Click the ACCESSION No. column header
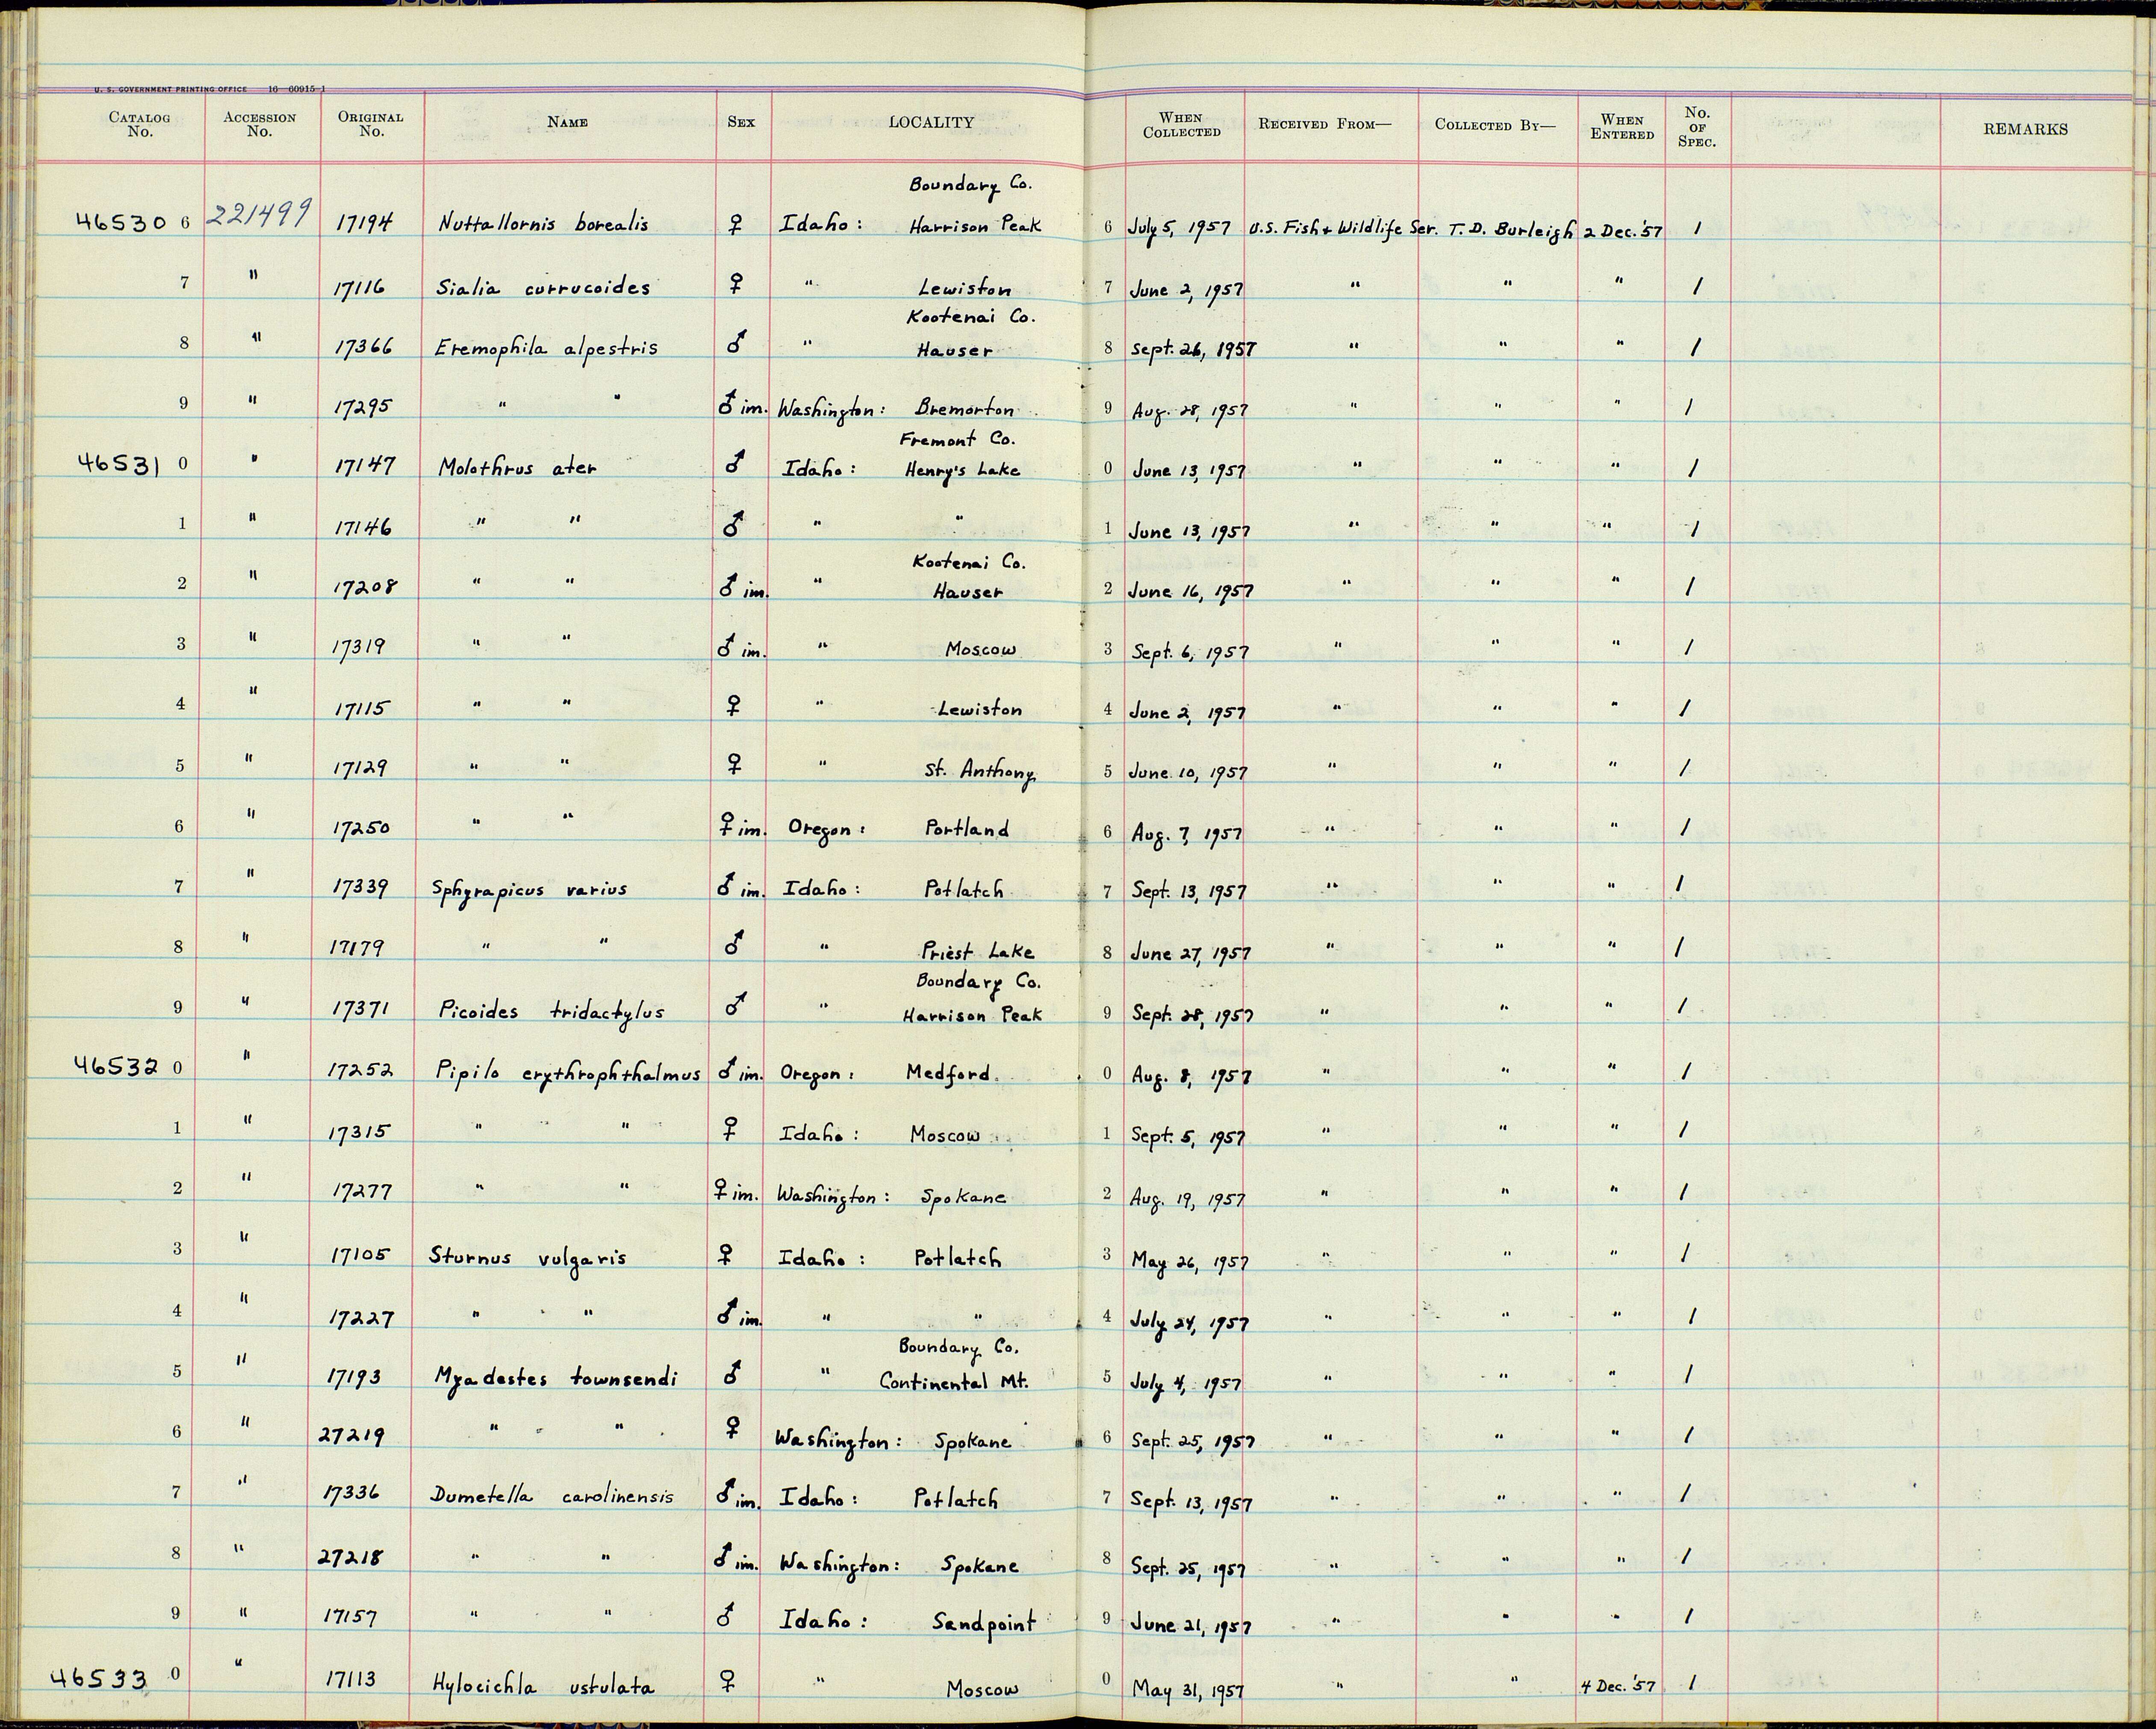The height and width of the screenshot is (1729, 2156). 260,124
